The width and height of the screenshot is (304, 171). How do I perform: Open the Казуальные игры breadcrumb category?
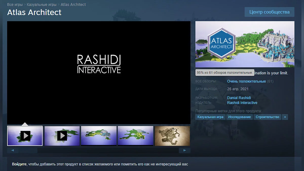pyautogui.click(x=42, y=5)
